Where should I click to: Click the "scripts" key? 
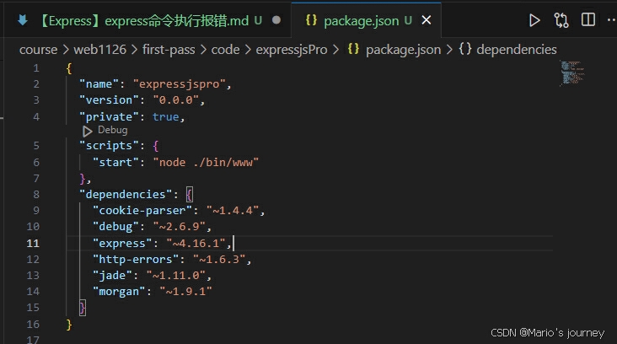point(109,146)
